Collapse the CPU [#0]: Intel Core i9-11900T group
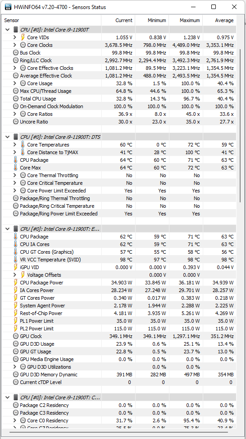 click(x=7, y=30)
